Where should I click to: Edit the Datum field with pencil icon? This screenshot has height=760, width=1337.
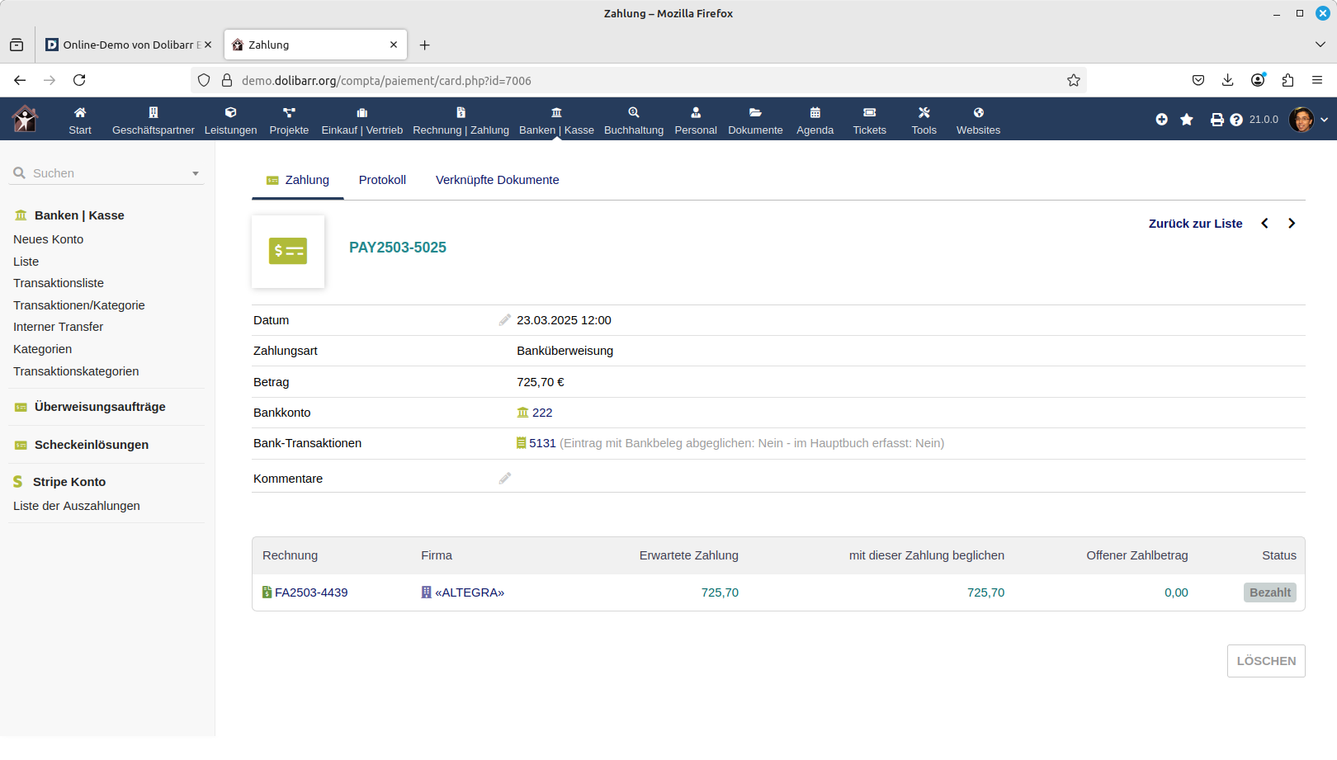click(x=505, y=320)
